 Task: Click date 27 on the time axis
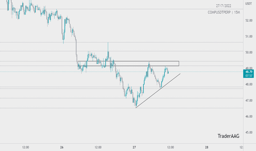134,147
